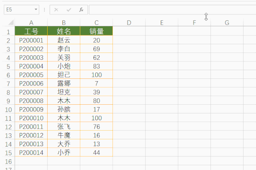Screen dimensions: 256x170
Task: Click the name cell 露娜
Action: (x=64, y=83)
